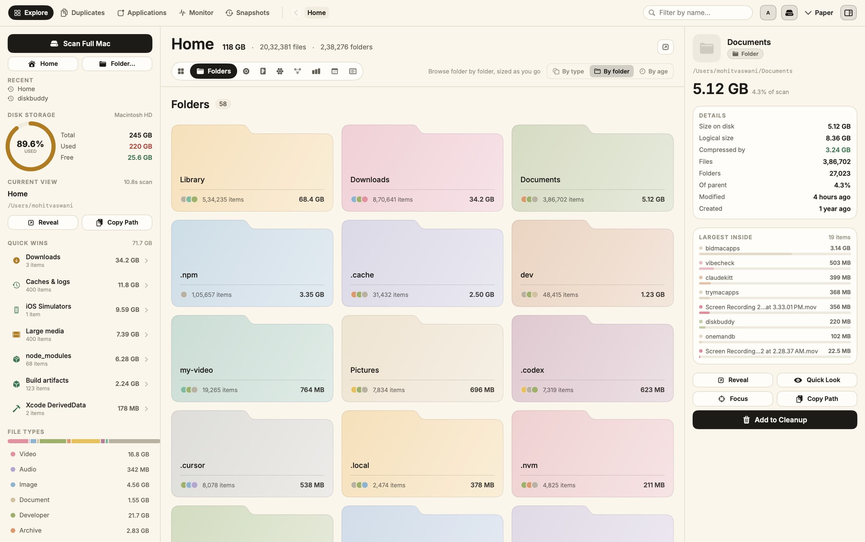Switch to the Applications tab
Screen dimensions: 865x542
142,13
